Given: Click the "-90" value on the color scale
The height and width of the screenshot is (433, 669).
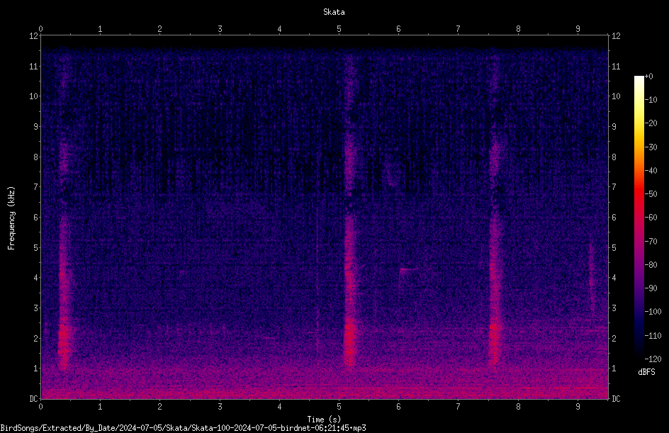Looking at the screenshot, I should 651,288.
